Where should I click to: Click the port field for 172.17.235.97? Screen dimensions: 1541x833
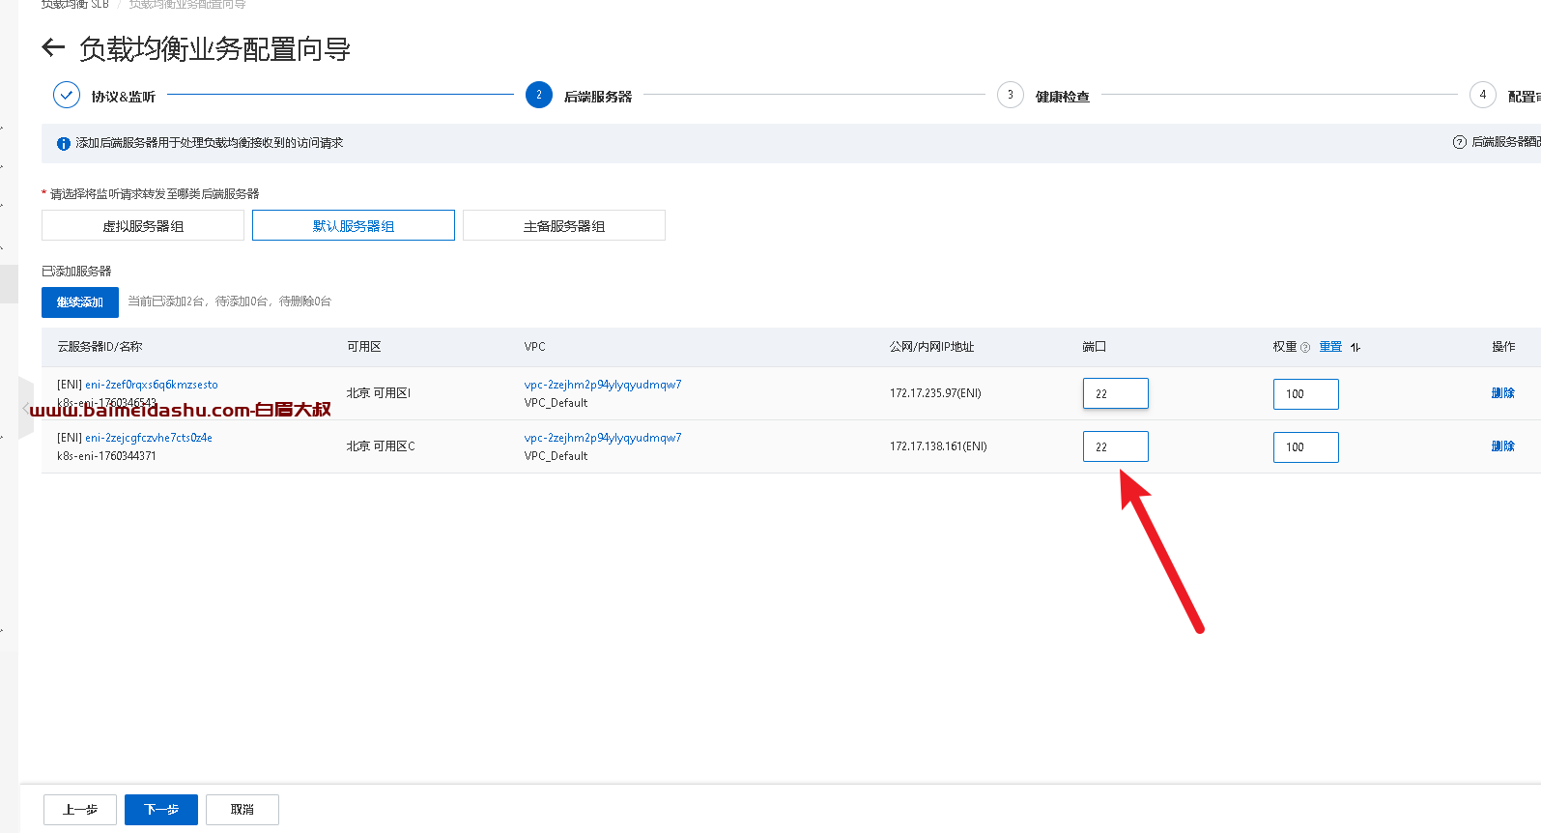coord(1115,394)
